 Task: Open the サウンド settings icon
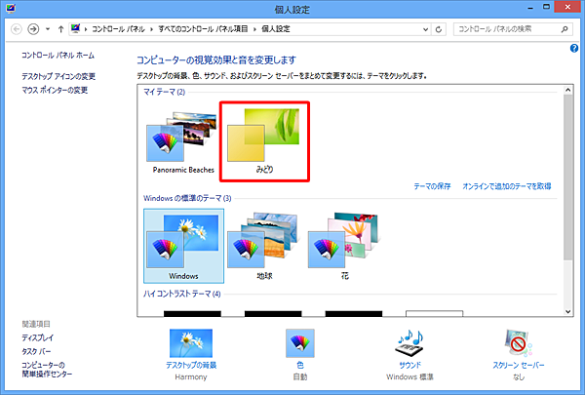pos(409,343)
